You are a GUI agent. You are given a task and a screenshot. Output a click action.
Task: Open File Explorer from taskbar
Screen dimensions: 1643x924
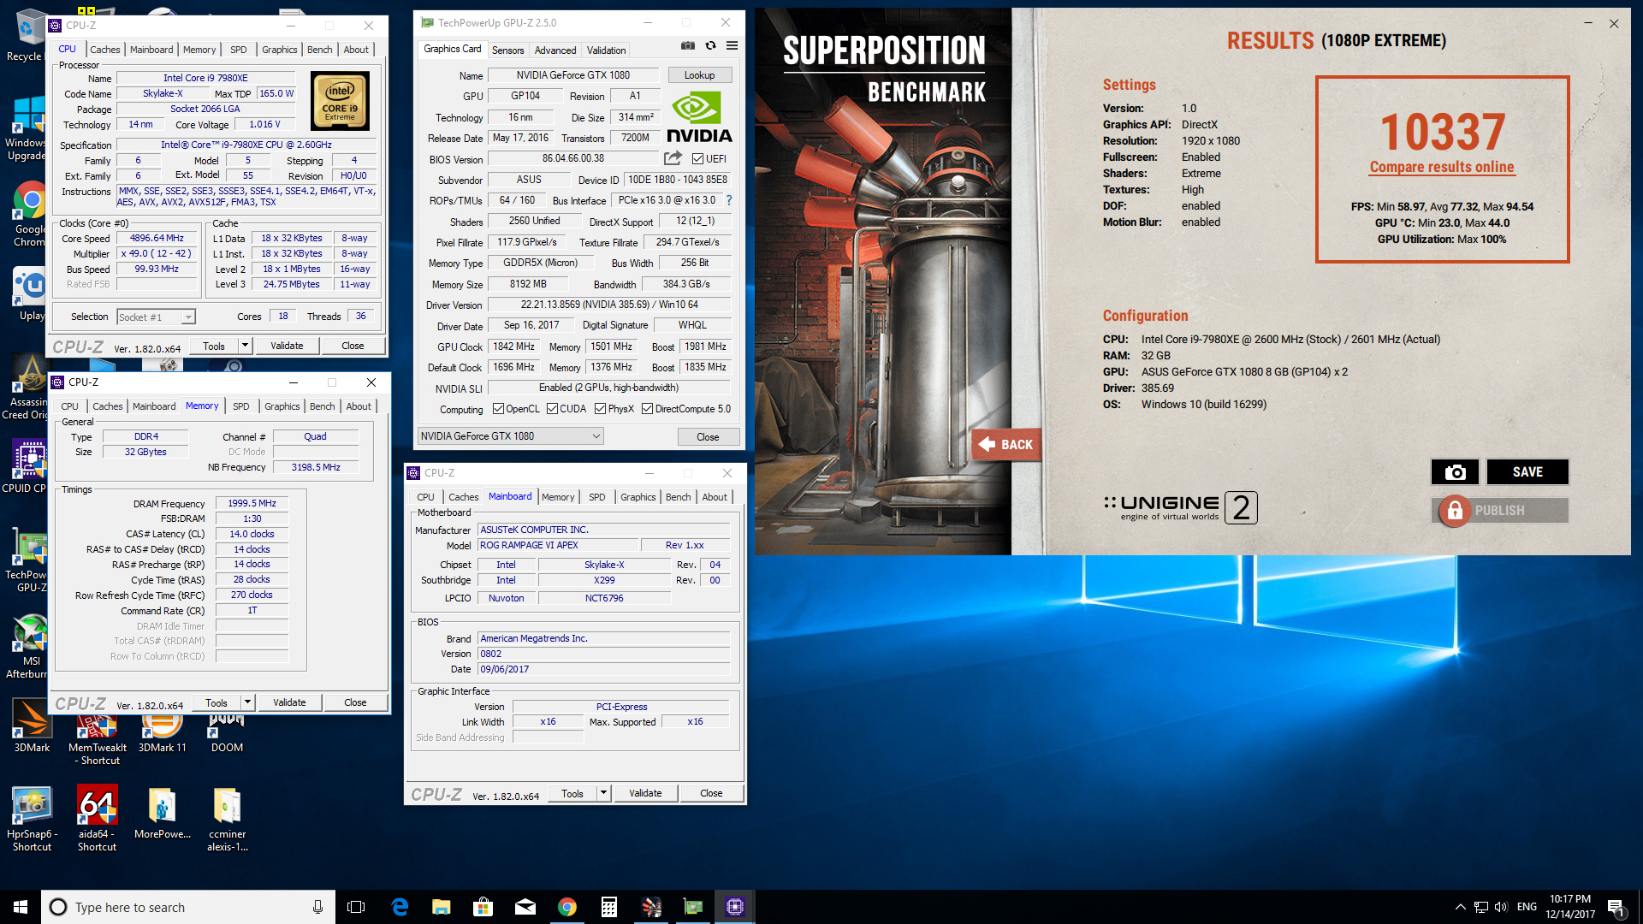pyautogui.click(x=442, y=907)
